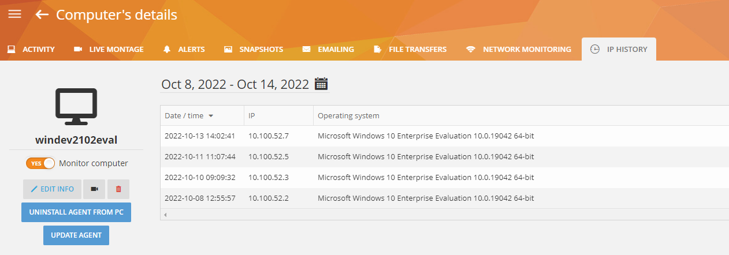
Task: Click the computer monitor icon
Action: pos(76,108)
